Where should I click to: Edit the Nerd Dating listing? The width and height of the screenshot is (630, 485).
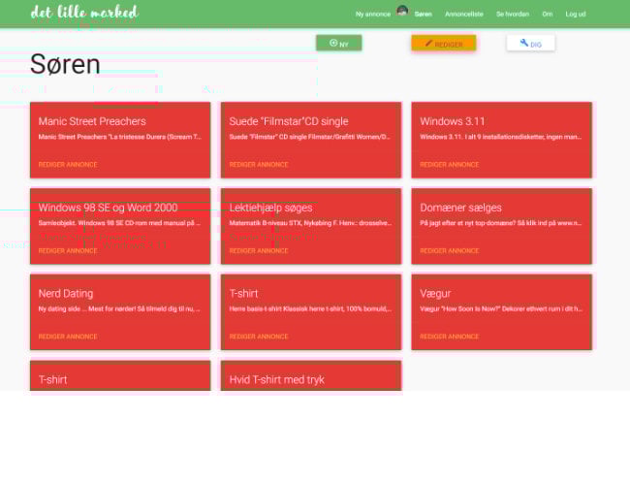click(68, 337)
